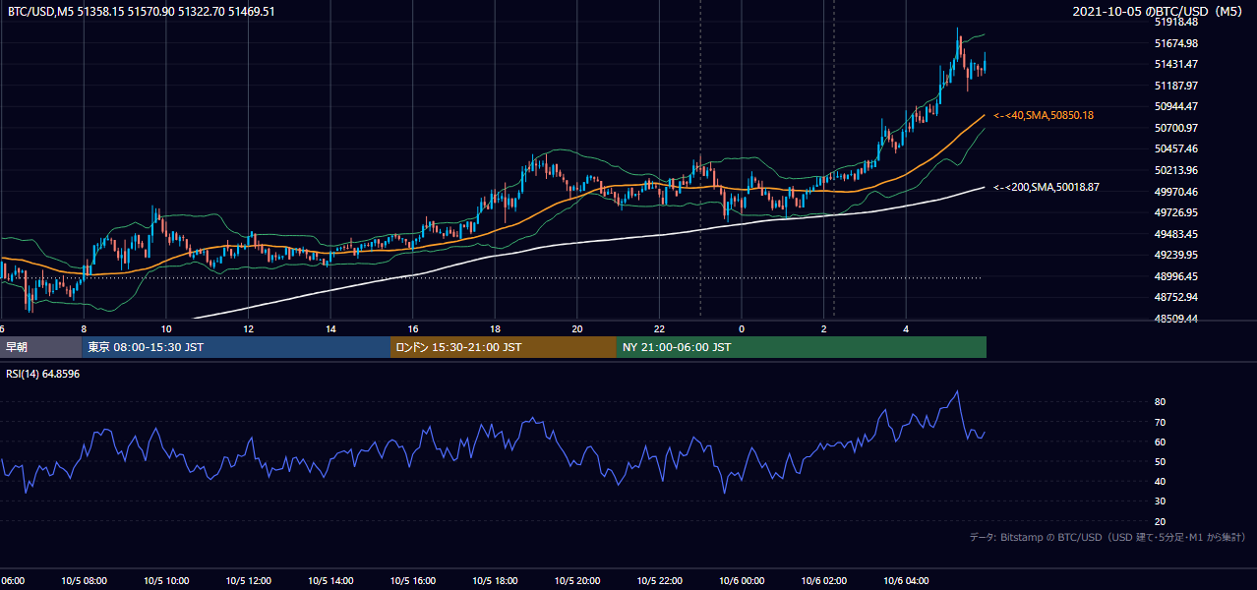Click hour tick 14 under price chart

click(x=330, y=328)
